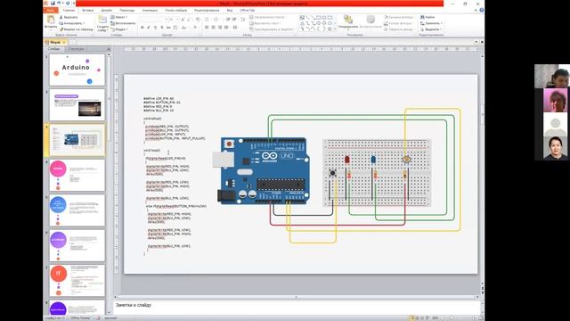Screen dimensions: 570x321
Task: Click the Paste (Вставить) clipboard icon
Action: coord(51,19)
